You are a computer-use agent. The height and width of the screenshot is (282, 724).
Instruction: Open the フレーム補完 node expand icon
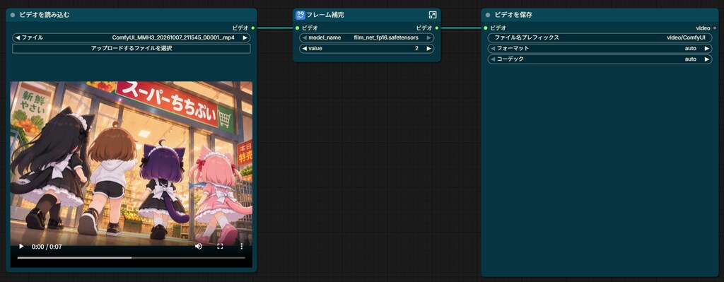[432, 15]
